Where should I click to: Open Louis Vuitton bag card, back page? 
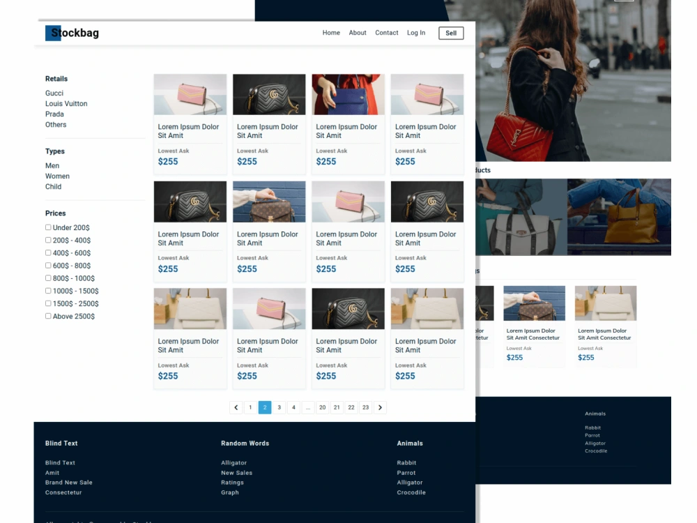(535, 326)
